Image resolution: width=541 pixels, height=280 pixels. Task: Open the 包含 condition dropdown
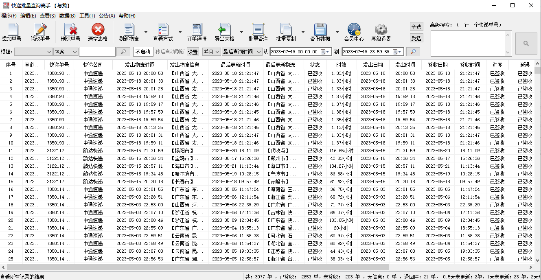[66, 52]
